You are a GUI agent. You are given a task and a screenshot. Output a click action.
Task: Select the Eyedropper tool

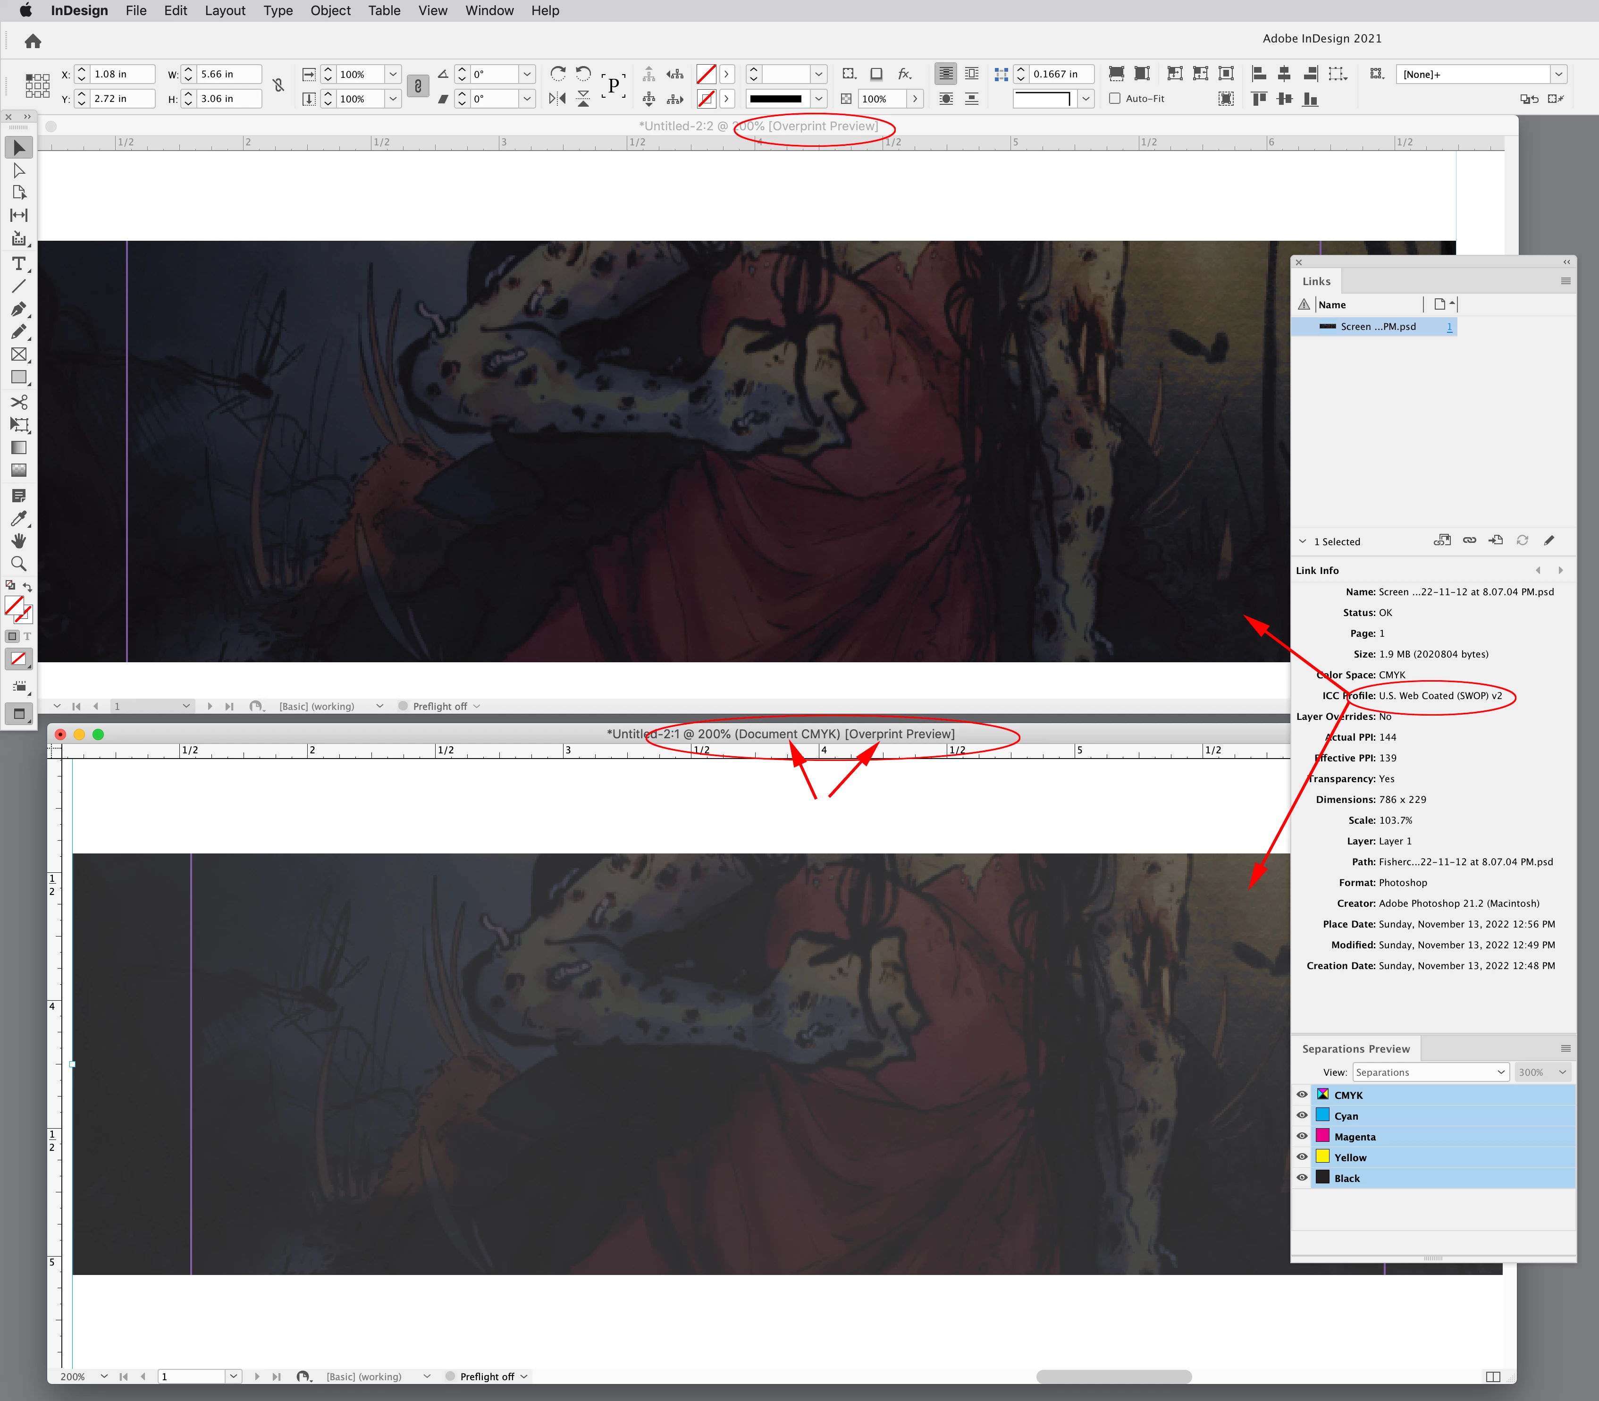click(x=19, y=518)
